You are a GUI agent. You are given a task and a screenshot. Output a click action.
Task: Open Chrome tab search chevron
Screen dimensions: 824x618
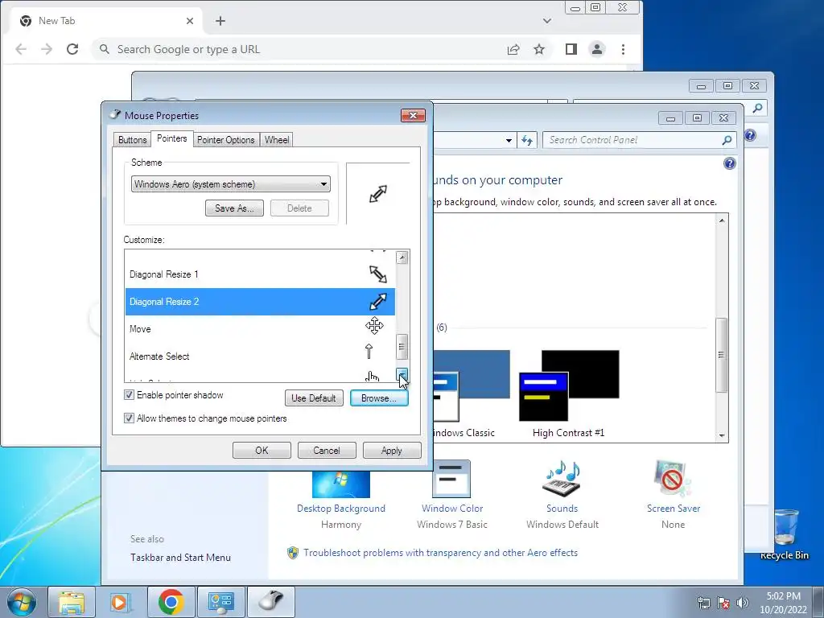(x=547, y=21)
